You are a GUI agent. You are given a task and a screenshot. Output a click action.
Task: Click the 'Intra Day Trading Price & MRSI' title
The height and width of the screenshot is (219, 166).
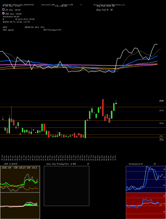[68, 164]
